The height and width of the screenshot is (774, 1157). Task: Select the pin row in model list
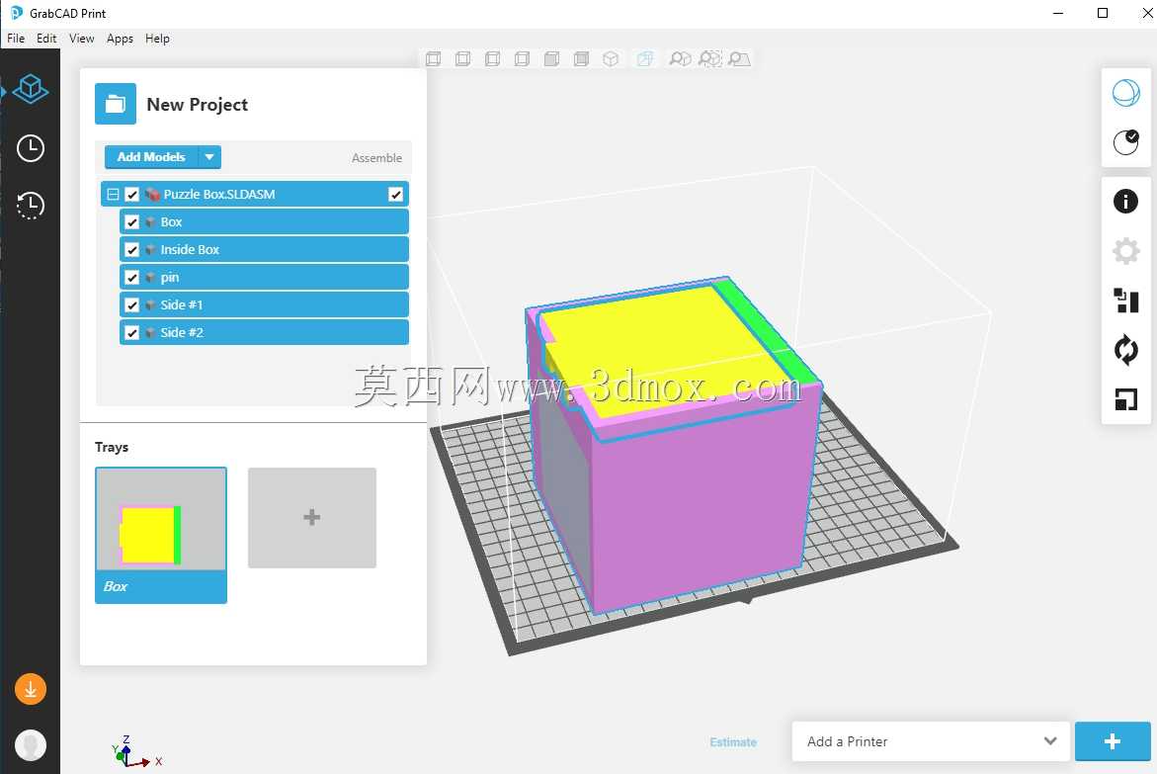tap(264, 277)
